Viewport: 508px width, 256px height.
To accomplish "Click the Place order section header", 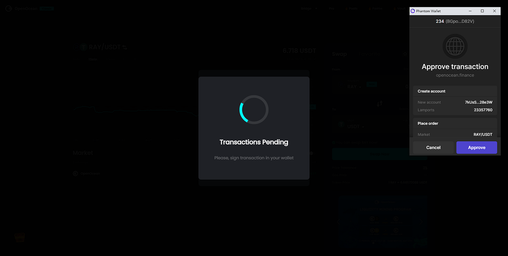I will (x=428, y=123).
